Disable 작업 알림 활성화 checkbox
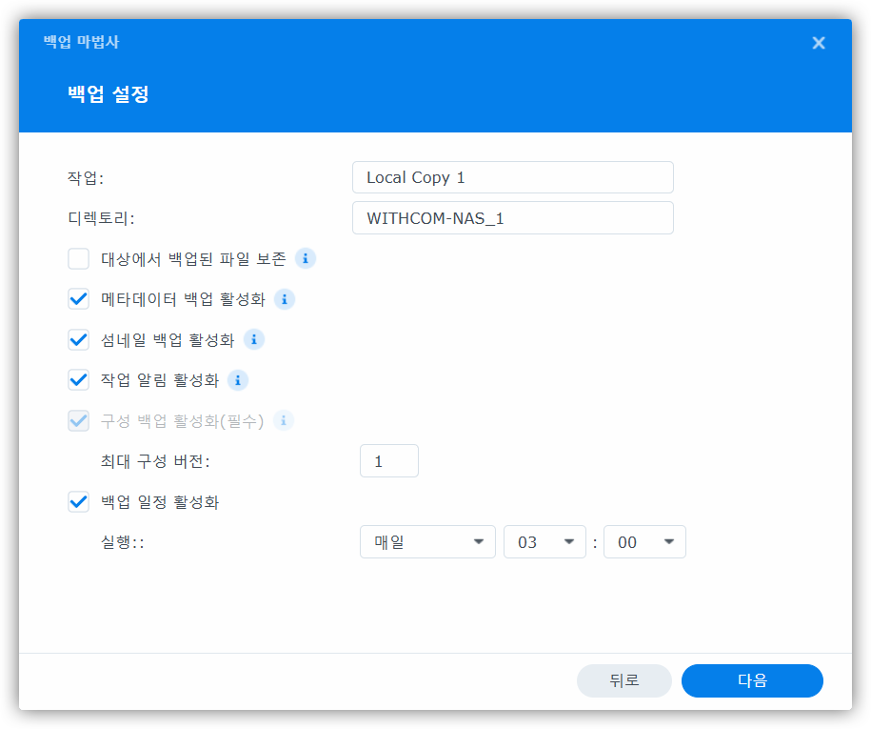The height and width of the screenshot is (729, 871). tap(79, 380)
